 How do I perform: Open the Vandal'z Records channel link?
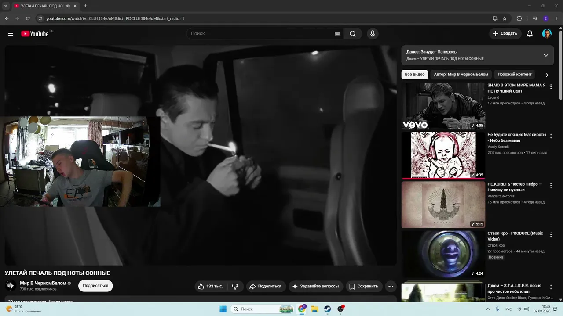[501, 196]
